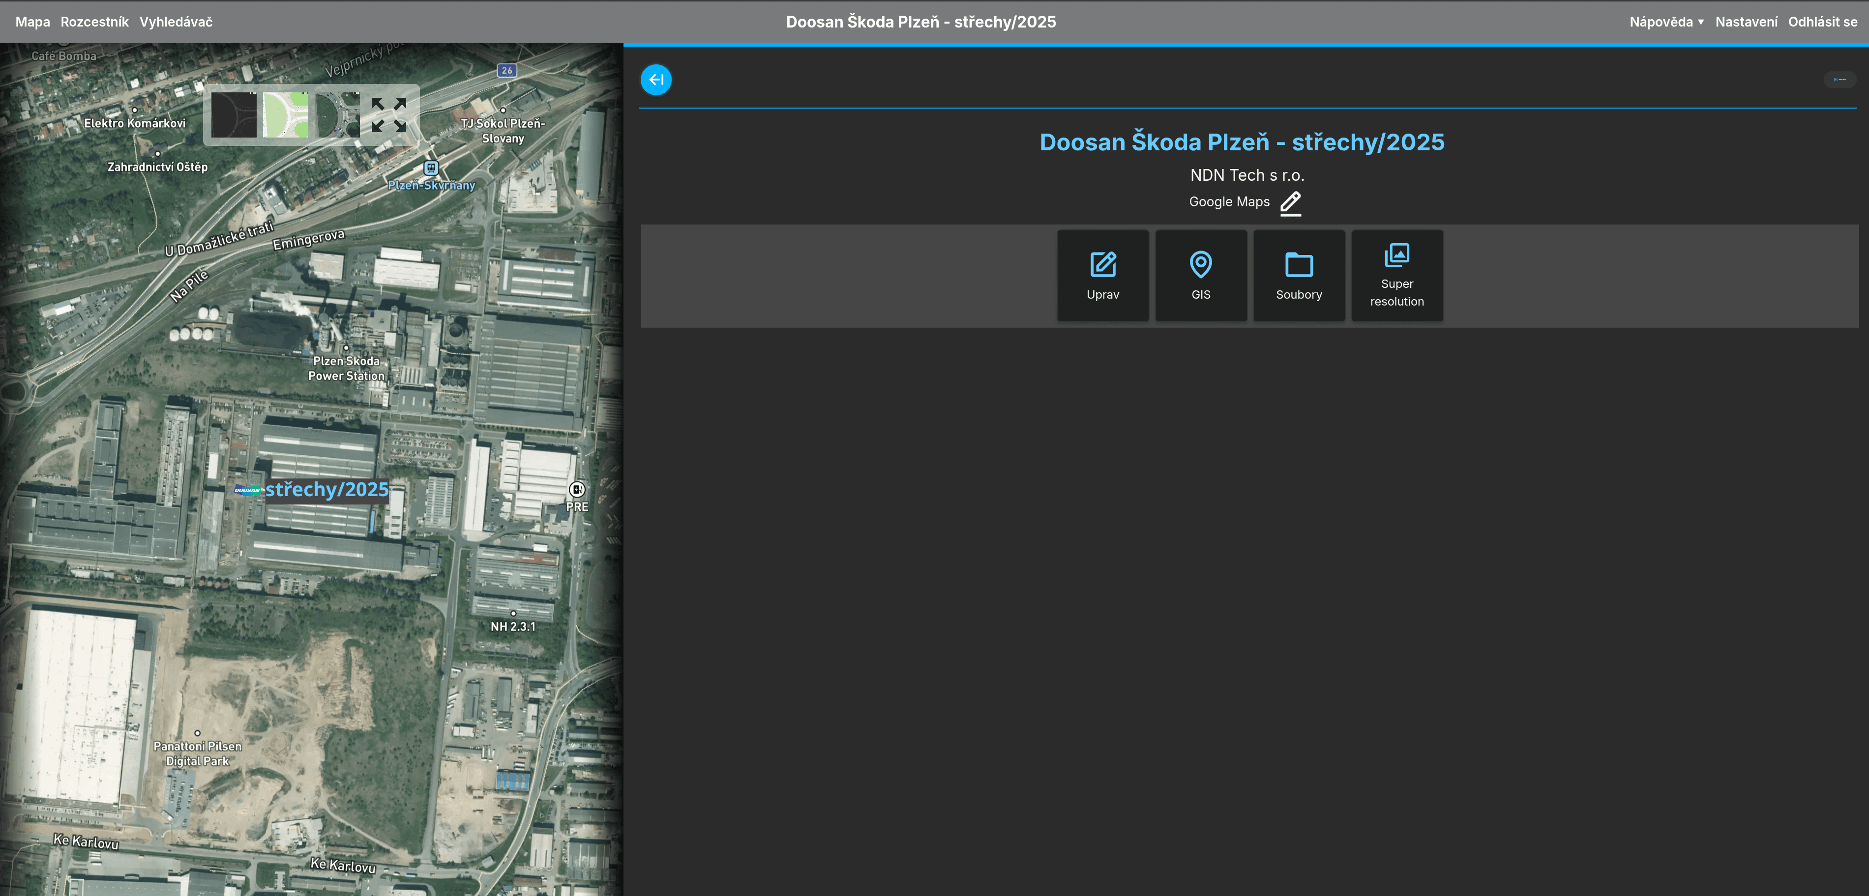This screenshot has width=1869, height=896.
Task: Click the PRE charging station marker
Action: pos(577,489)
